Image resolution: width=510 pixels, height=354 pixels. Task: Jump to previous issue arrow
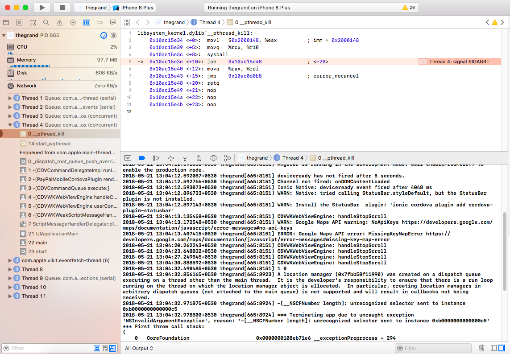coord(487,22)
